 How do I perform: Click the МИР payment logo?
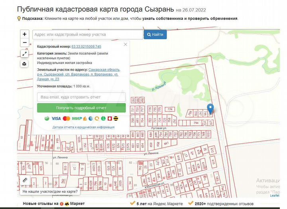tap(77, 118)
